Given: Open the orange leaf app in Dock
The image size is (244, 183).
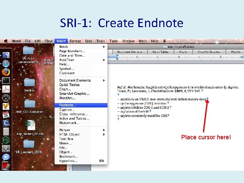Looking at the screenshot, I should (x=6, y=107).
